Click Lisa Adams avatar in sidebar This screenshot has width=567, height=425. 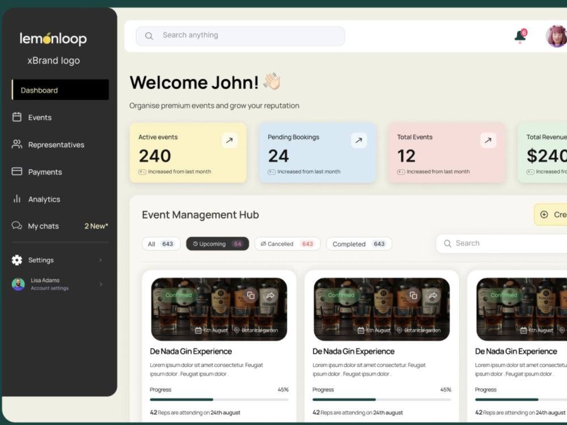pos(18,284)
